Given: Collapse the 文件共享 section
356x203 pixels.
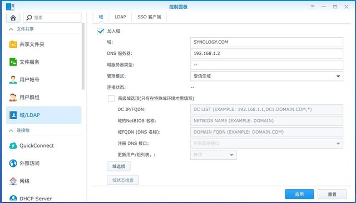Looking at the screenshot, I should 11,29.
